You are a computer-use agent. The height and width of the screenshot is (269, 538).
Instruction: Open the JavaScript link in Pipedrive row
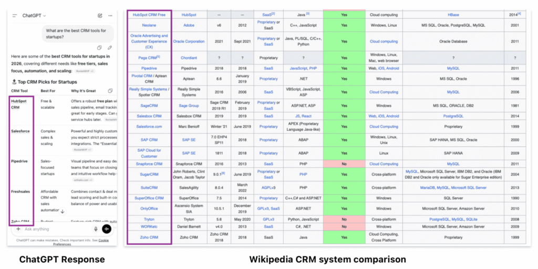[x=298, y=68]
